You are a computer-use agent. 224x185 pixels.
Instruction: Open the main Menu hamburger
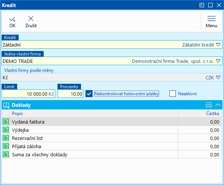click(x=211, y=22)
